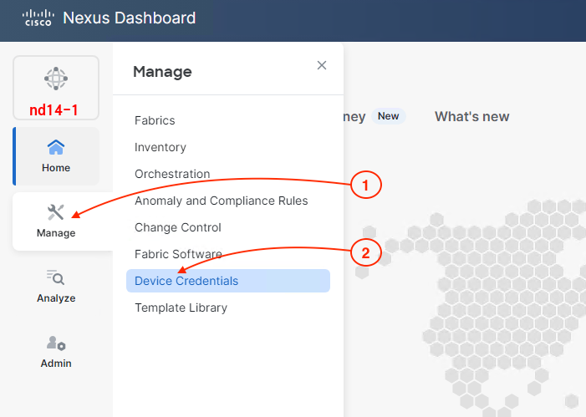This screenshot has height=417, width=586.
Task: Open the Manage wrench icon
Action: click(x=56, y=212)
